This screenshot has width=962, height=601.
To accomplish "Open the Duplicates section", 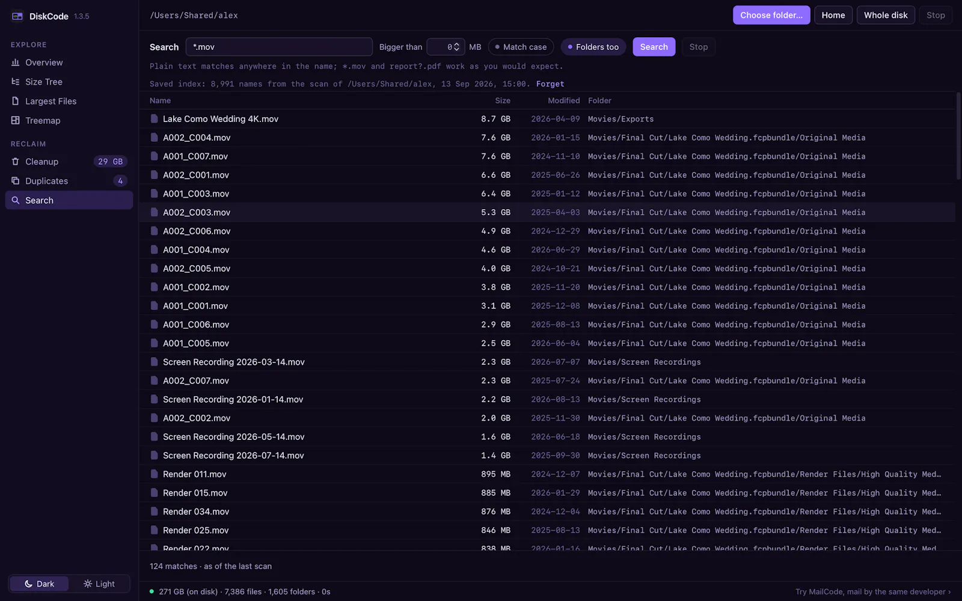I will [69, 181].
